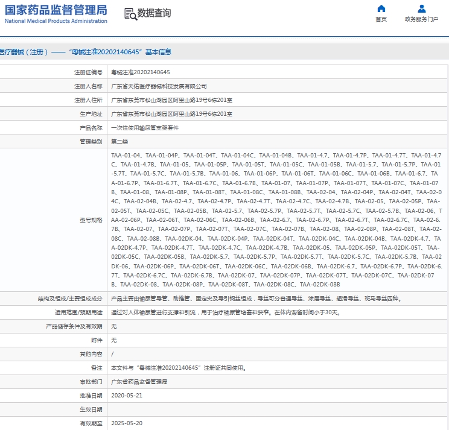Select the slash value in 其他内容 row
Screen dimensions: 449x430
click(x=112, y=354)
